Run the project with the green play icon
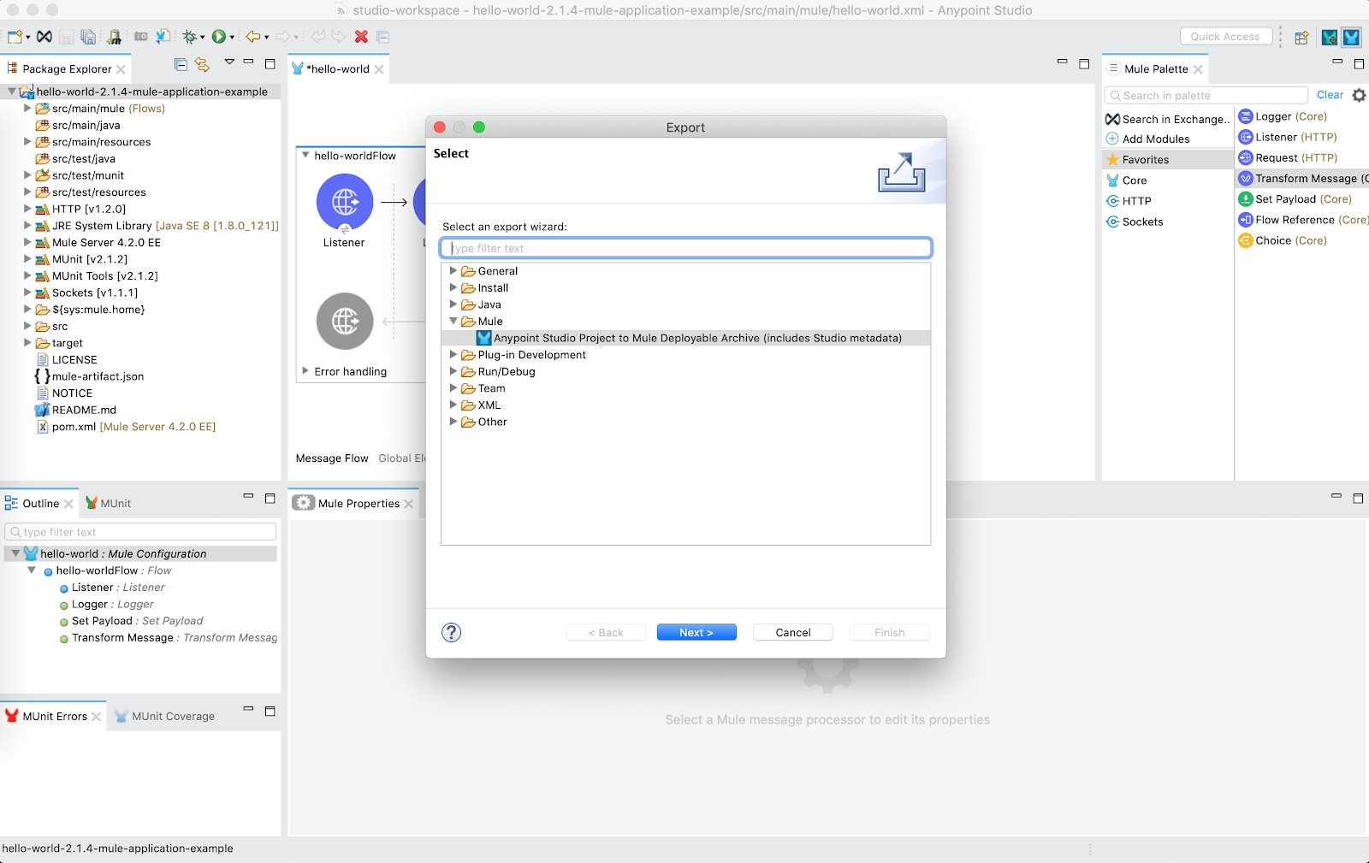 pos(219,37)
